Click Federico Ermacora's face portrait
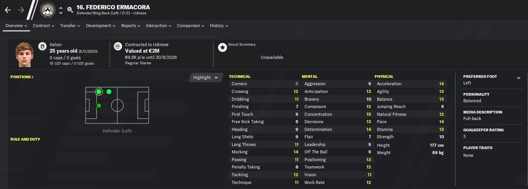The image size is (528, 189). (24, 54)
